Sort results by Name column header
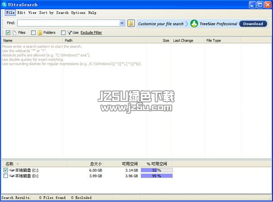 click(x=32, y=40)
